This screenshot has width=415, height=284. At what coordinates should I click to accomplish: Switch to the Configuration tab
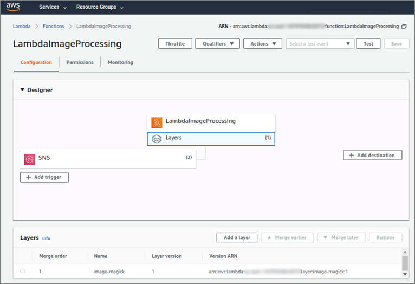pyautogui.click(x=36, y=62)
